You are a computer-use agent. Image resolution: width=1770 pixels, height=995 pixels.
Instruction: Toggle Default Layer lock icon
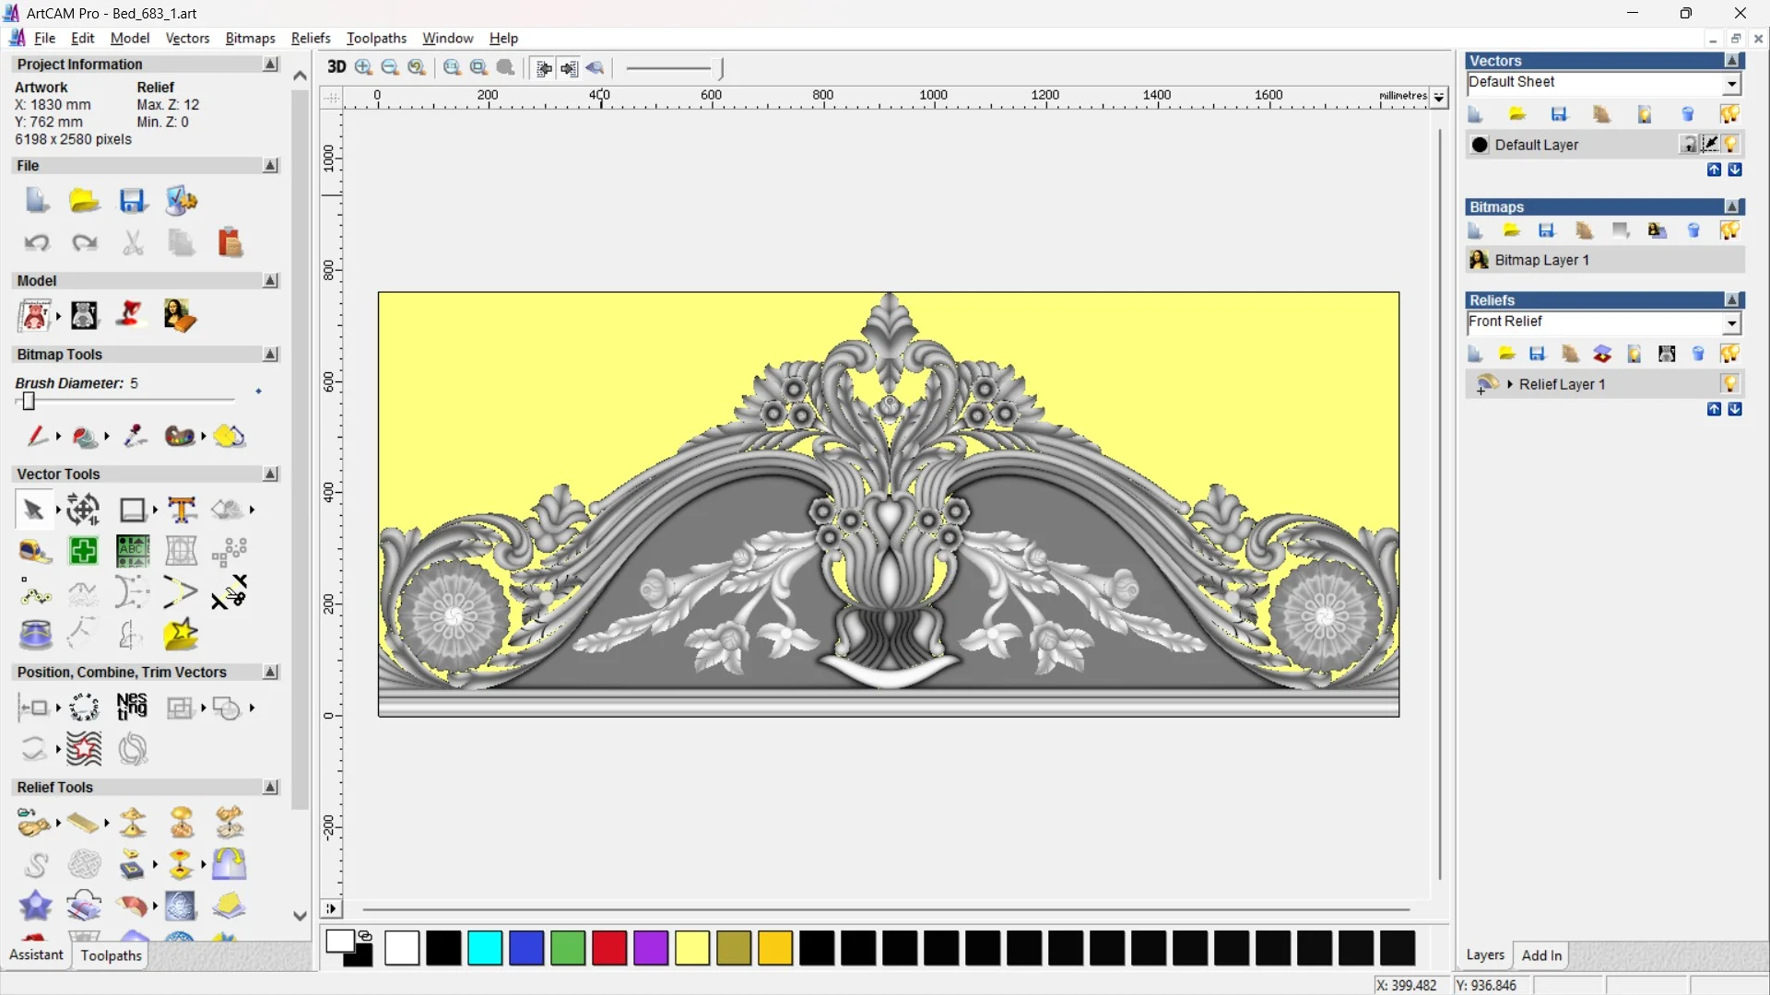1688,145
